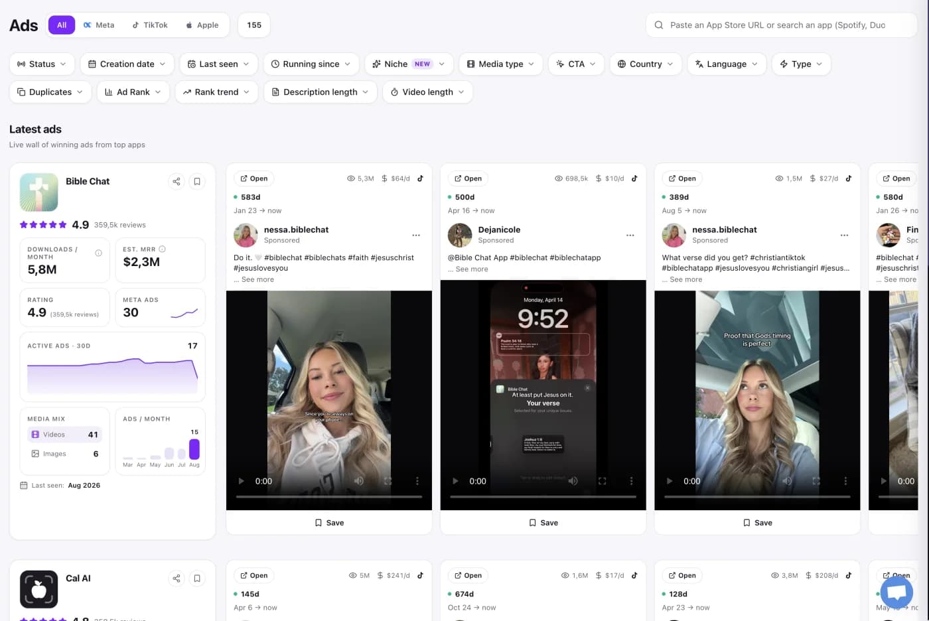
Task: Open the Creation date filter
Action: click(x=127, y=64)
